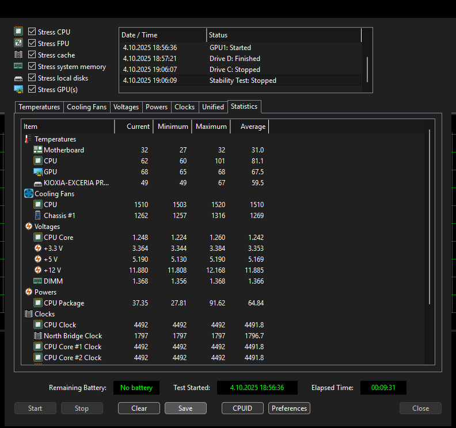Screen dimensions: 456x428
Task: Click the DIMM memory icon
Action: tap(38, 281)
